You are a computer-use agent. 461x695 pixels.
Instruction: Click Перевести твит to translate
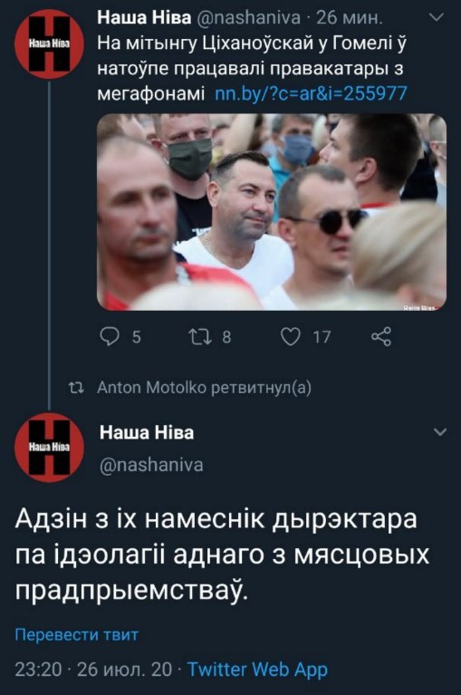click(77, 634)
